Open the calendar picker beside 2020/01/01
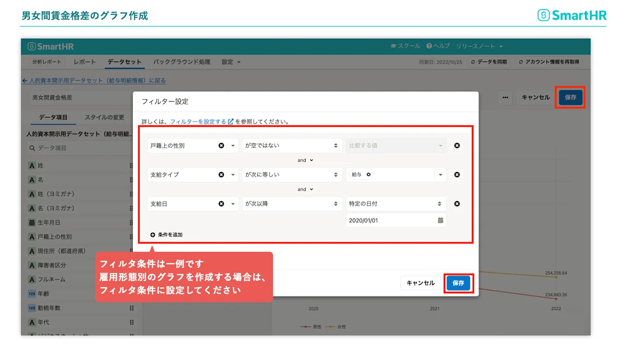Screen dimensions: 626x352 pyautogui.click(x=441, y=220)
